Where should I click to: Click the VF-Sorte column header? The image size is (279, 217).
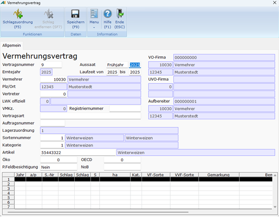point(156,175)
